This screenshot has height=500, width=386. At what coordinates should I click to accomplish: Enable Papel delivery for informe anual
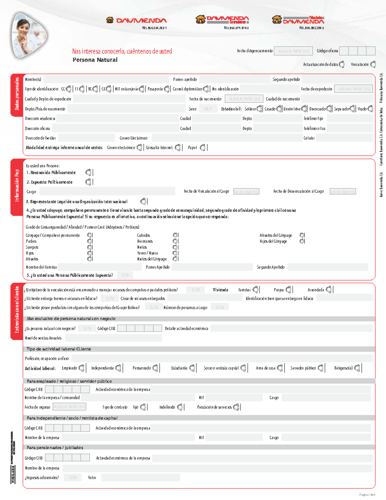coord(202,147)
